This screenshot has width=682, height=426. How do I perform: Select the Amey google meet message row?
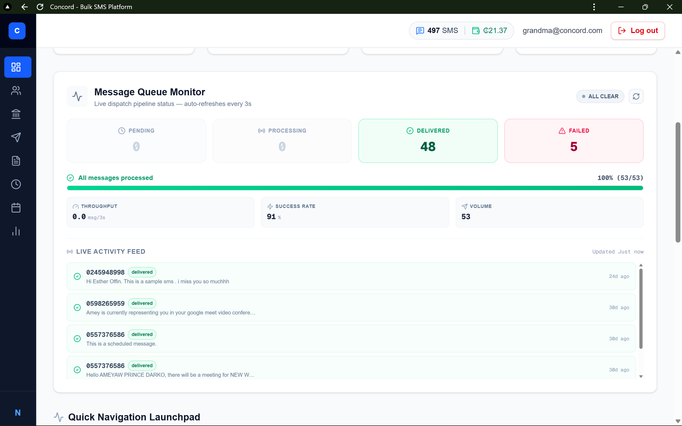351,307
